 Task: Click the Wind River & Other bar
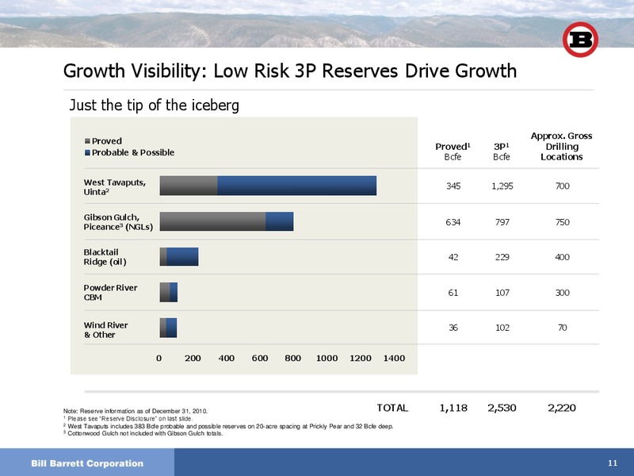click(x=168, y=328)
